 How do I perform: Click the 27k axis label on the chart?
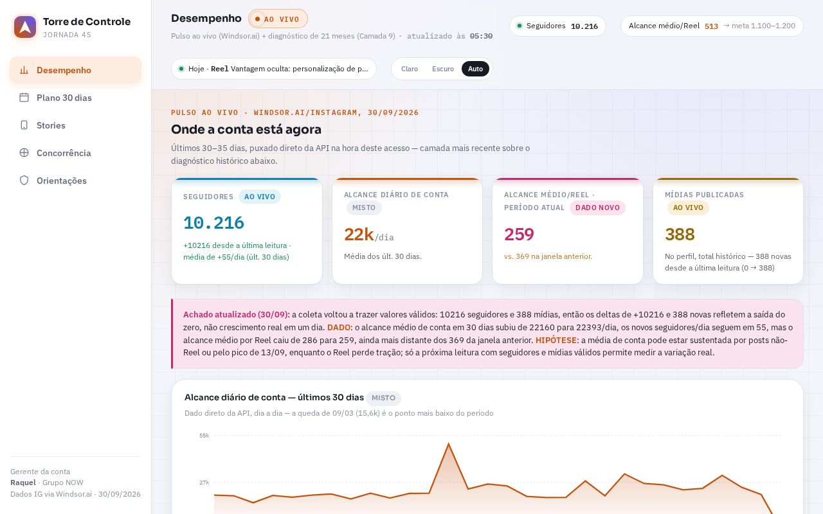tap(204, 483)
